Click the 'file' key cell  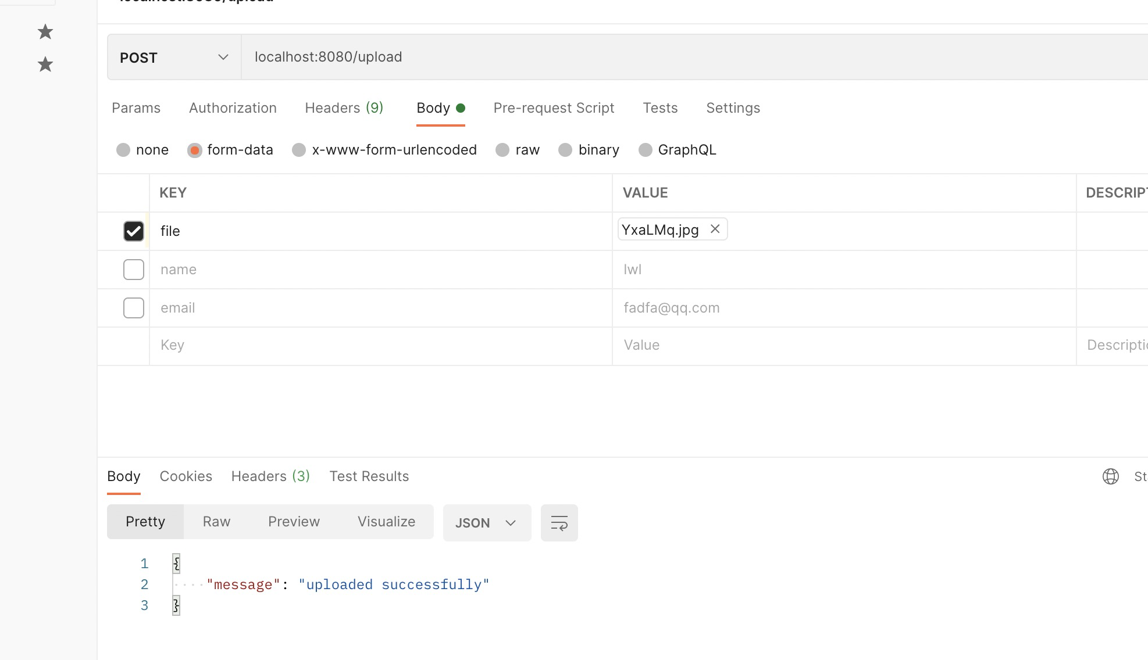pyautogui.click(x=381, y=231)
